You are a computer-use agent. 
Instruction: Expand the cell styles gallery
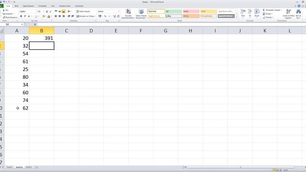pyautogui.click(x=237, y=17)
